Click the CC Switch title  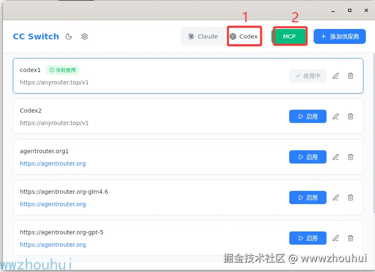point(36,36)
